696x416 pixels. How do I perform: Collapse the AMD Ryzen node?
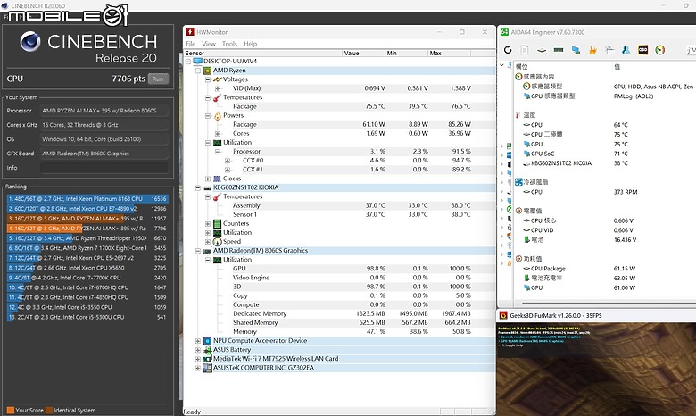point(198,71)
